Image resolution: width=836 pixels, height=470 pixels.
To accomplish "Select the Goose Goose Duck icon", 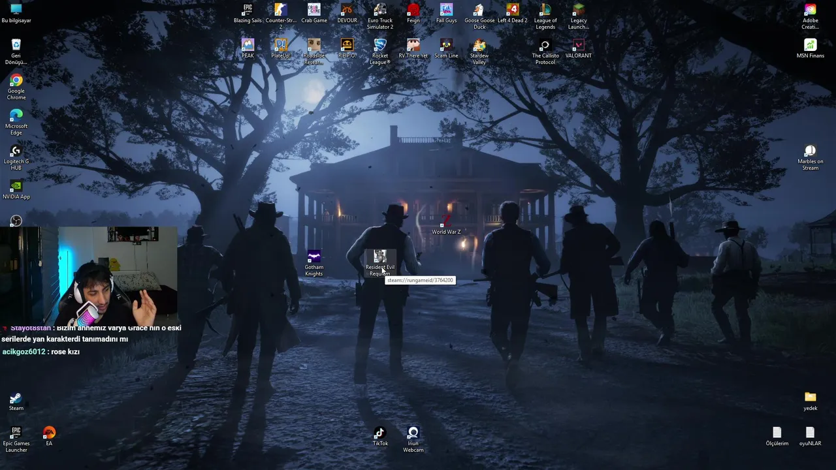I will (479, 16).
